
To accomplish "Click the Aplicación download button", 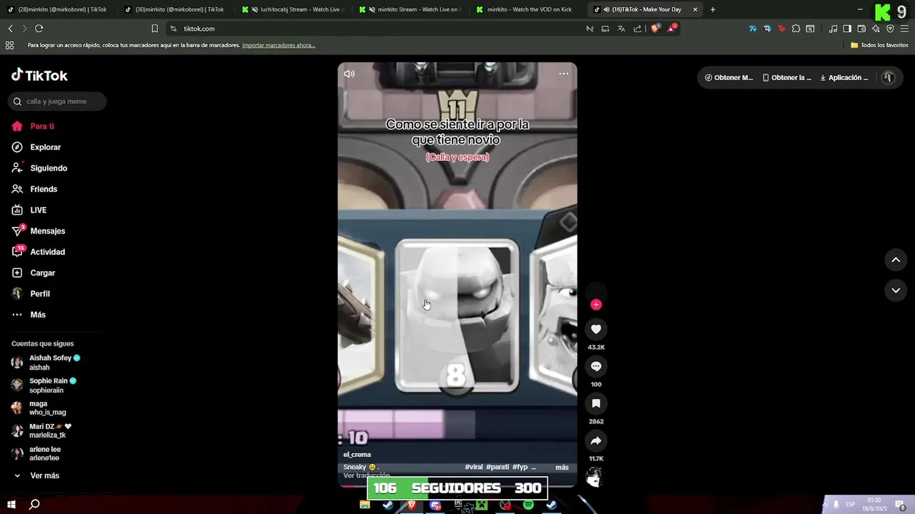I will point(844,78).
